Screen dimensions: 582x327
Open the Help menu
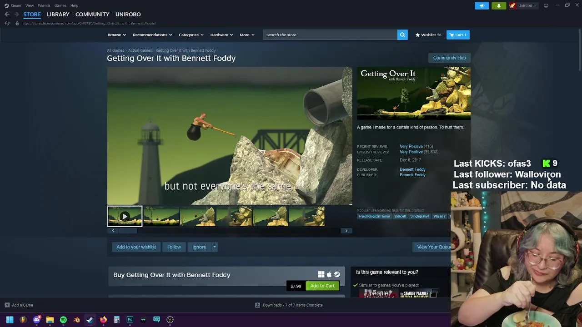pyautogui.click(x=74, y=5)
